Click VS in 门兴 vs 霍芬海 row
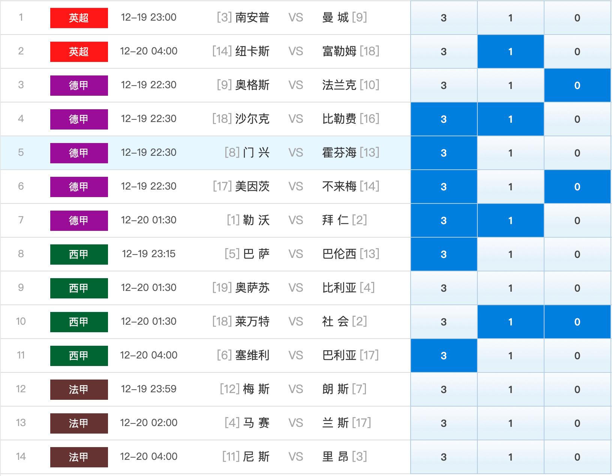This screenshot has width=612, height=476. coord(296,153)
